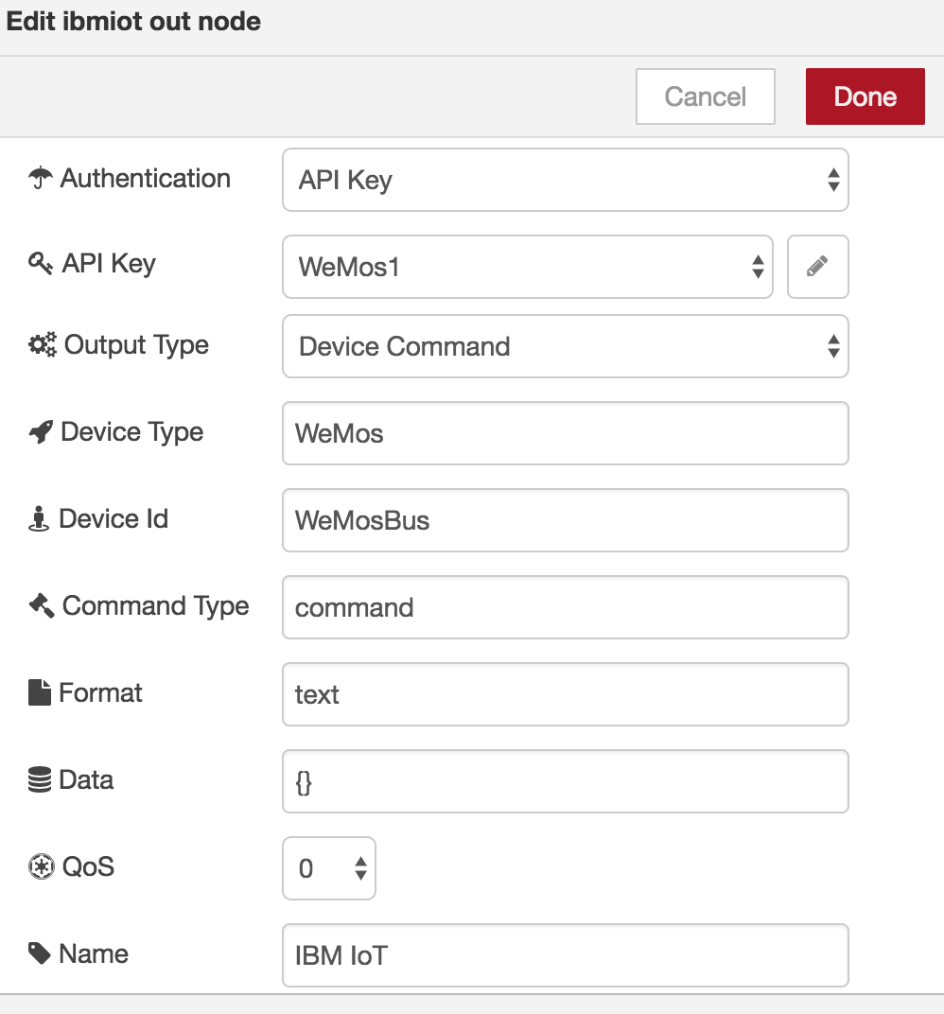Screen dimensions: 944x1014
Task: Expand the API Key WeMos1 dropdown
Action: (527, 267)
